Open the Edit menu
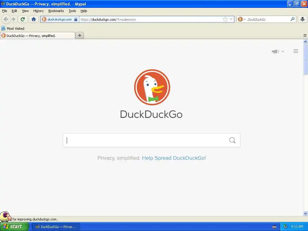Image resolution: width=308 pixels, height=231 pixels. click(x=14, y=11)
